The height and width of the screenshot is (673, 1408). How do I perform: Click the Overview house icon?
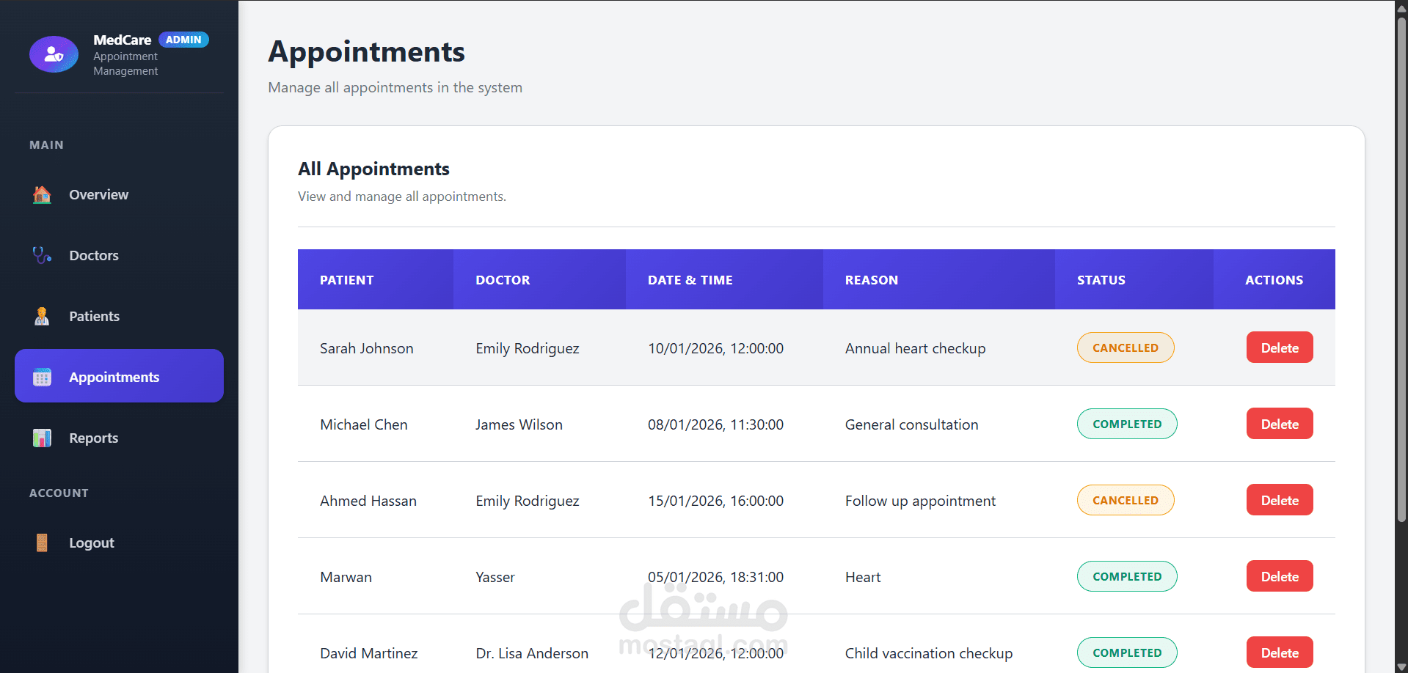tap(42, 195)
